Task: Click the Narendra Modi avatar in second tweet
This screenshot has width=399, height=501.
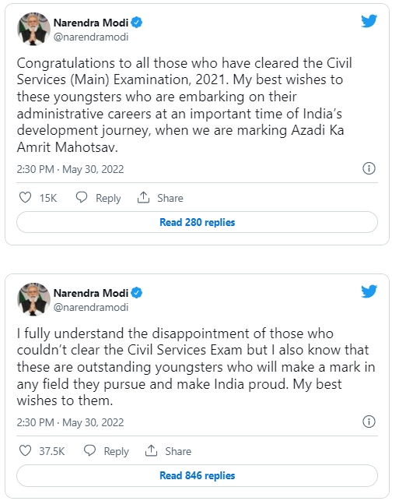Action: (x=33, y=299)
